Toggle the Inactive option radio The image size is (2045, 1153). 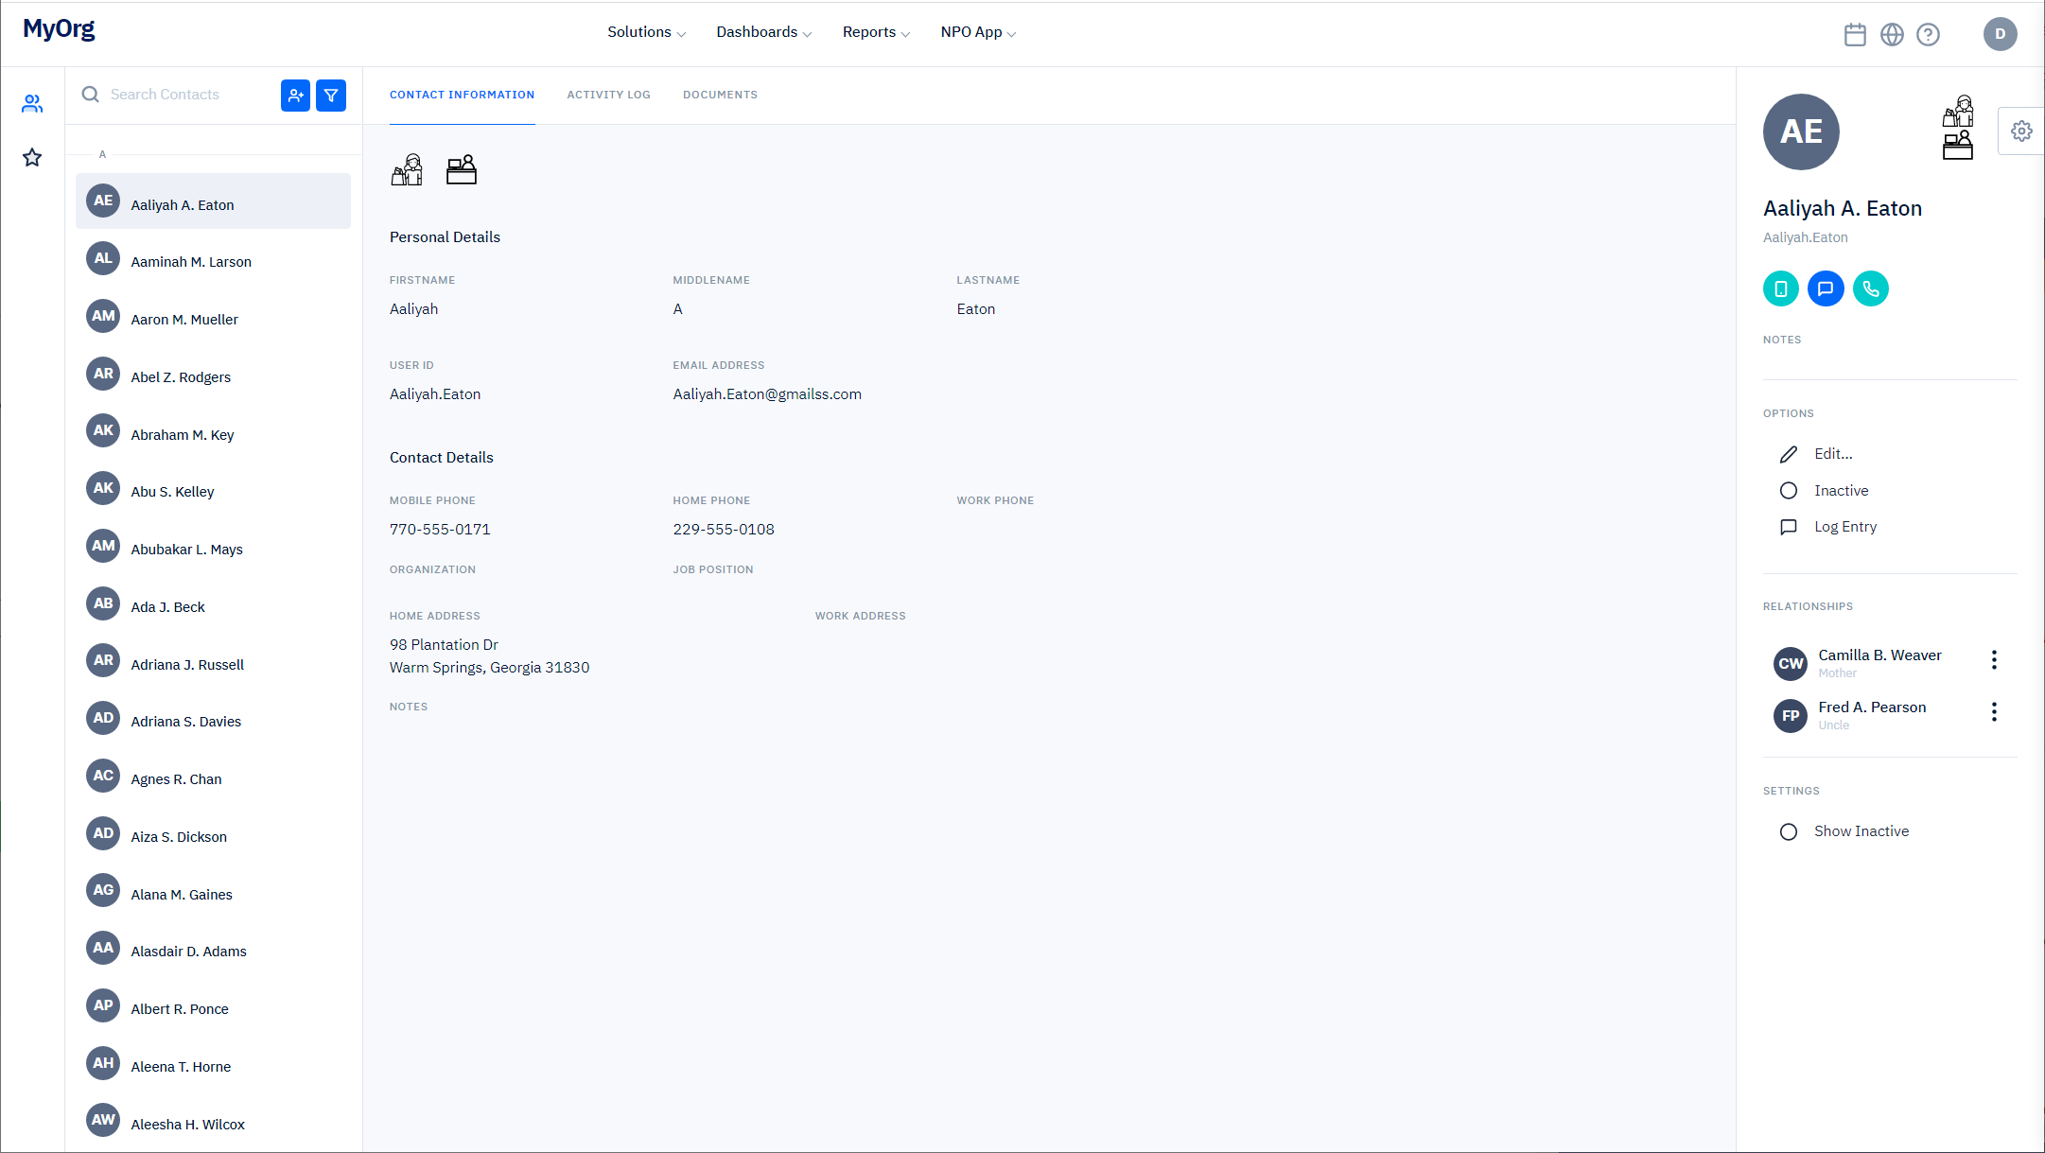(1788, 490)
